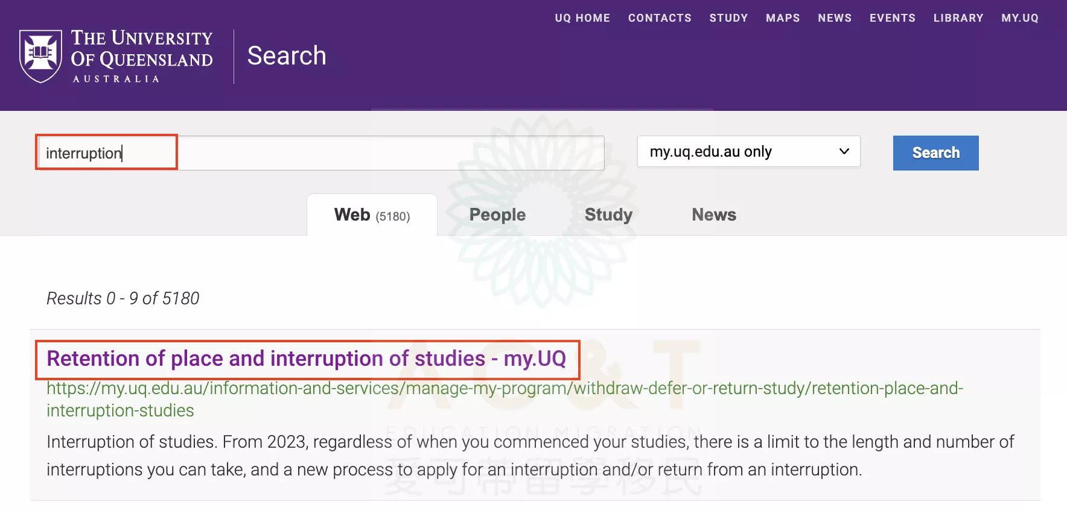This screenshot has height=511, width=1067.
Task: Click 'The University of Queensland' wordmark text
Action: coord(142,55)
